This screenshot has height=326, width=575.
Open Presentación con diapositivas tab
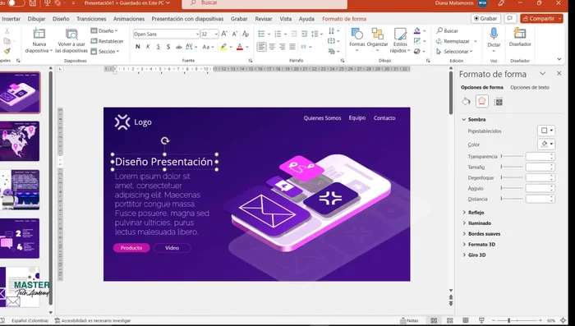click(x=187, y=19)
